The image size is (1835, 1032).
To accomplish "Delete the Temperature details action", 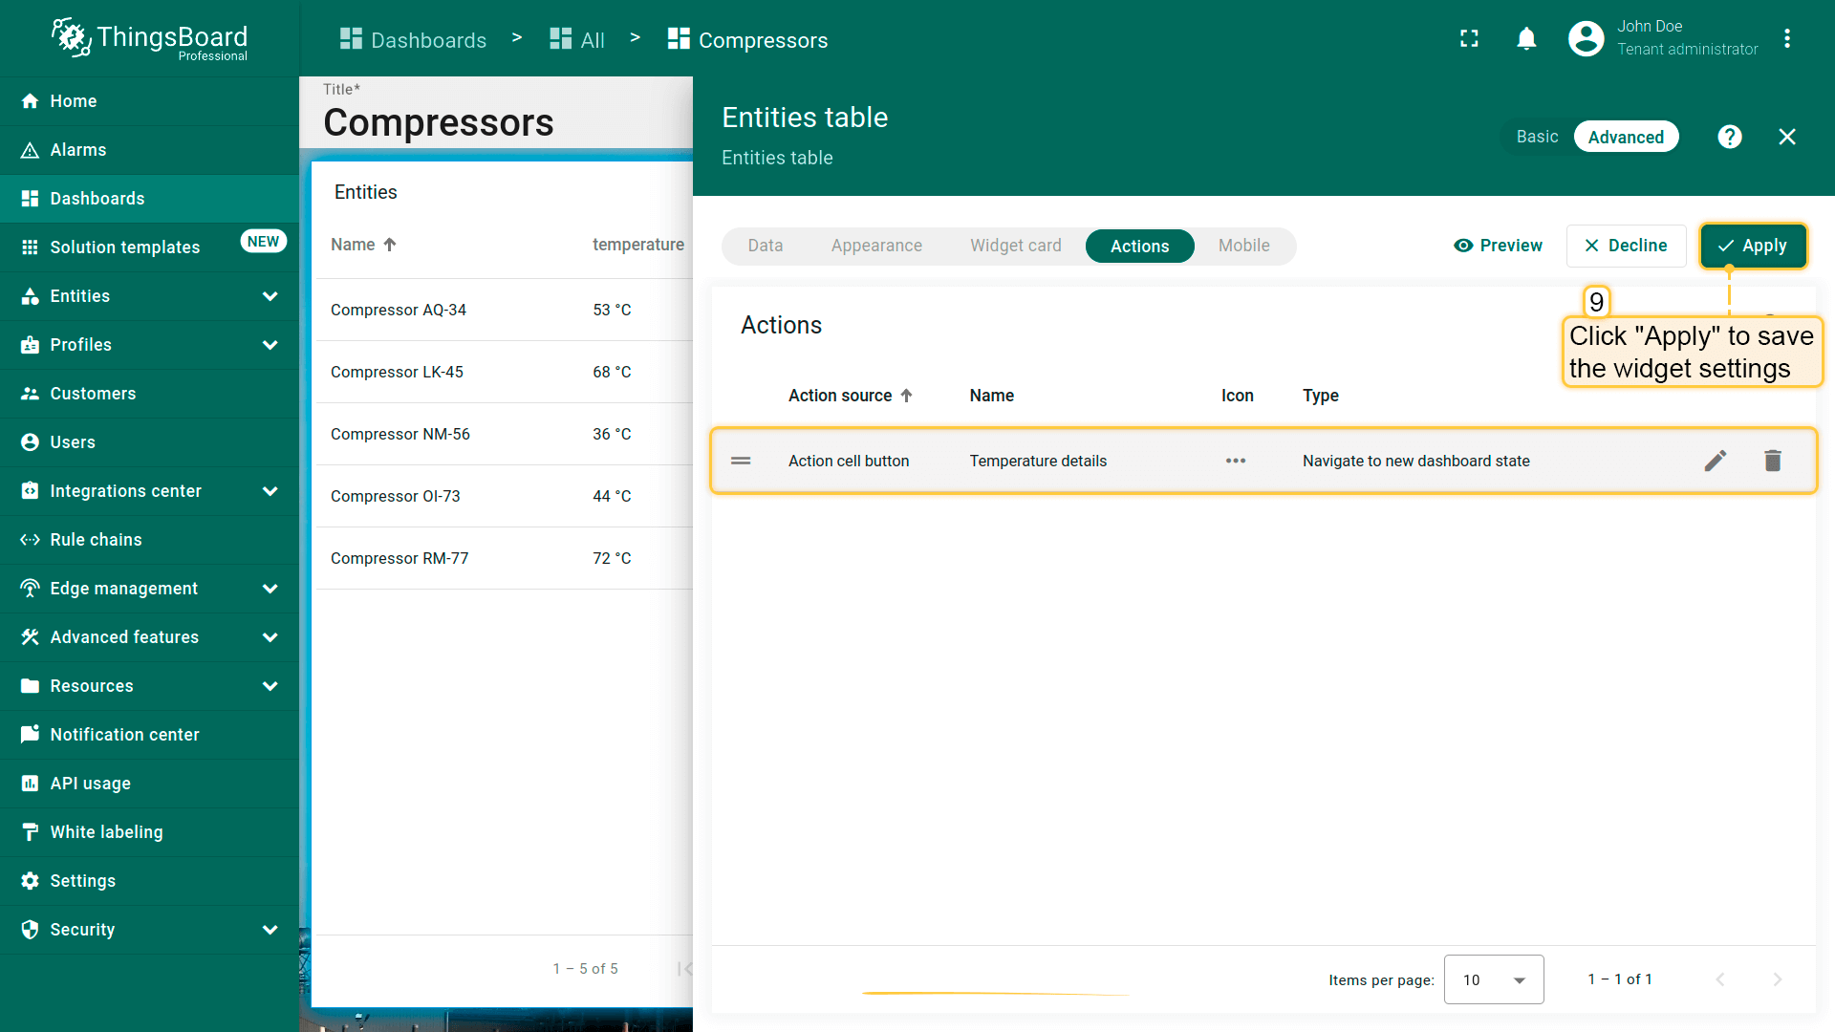I will pyautogui.click(x=1772, y=461).
